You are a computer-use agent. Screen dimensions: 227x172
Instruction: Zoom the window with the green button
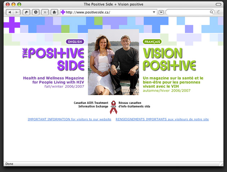(x=19, y=4)
